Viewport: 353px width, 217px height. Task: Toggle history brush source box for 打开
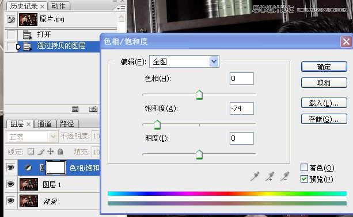(x=12, y=35)
